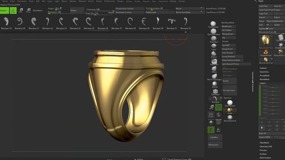Image resolution: width=285 pixels, height=160 pixels.
Task: Select the Baroque 32 brush
Action: (x=186, y=23)
